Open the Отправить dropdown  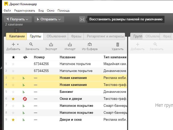click(x=49, y=19)
